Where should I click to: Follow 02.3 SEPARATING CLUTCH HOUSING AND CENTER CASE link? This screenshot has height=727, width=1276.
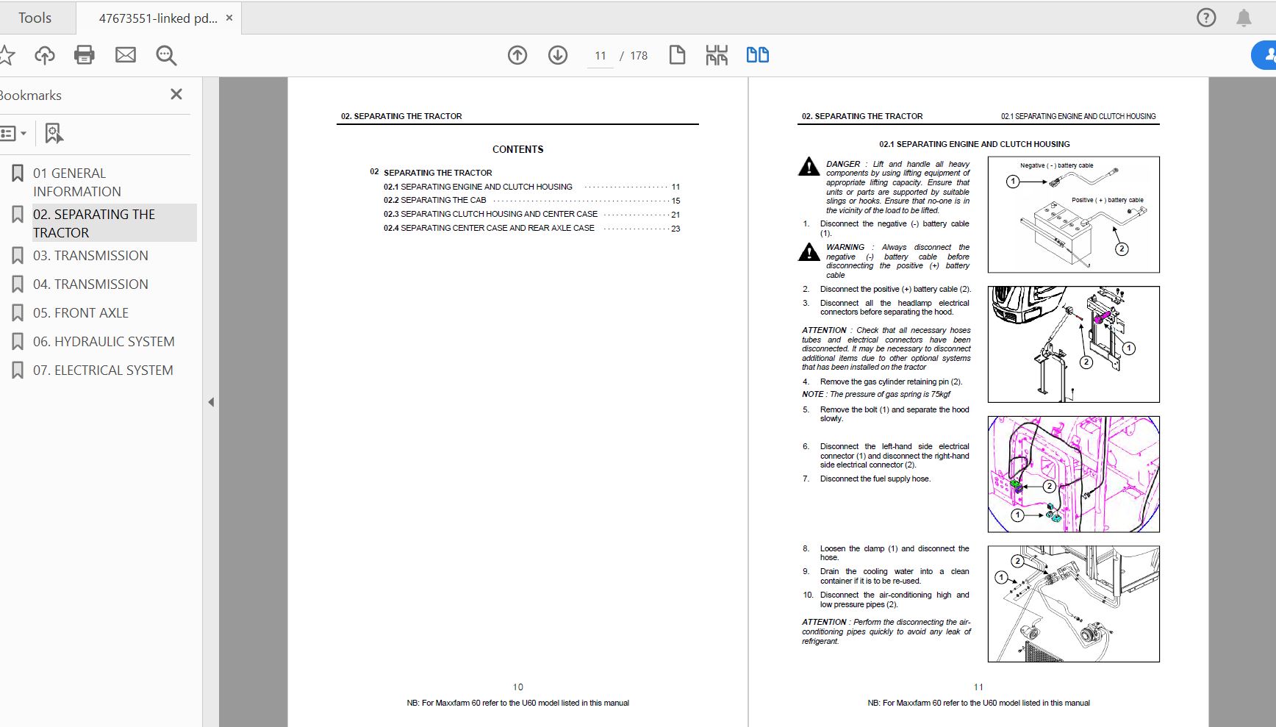coord(531,214)
